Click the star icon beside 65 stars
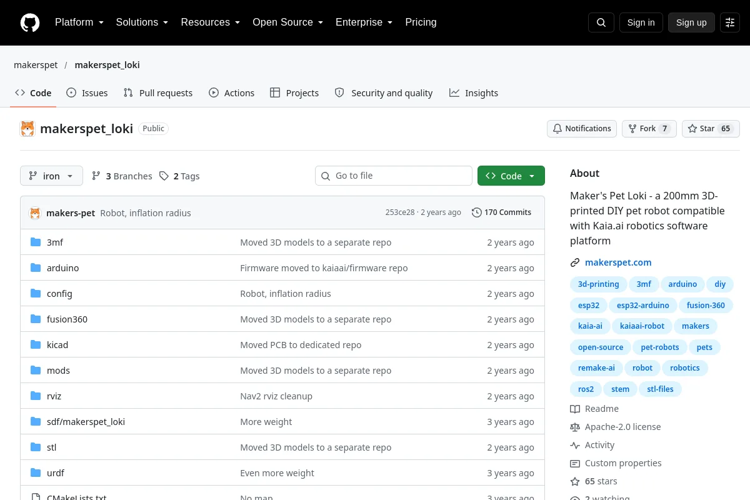The width and height of the screenshot is (750, 500). [x=575, y=481]
